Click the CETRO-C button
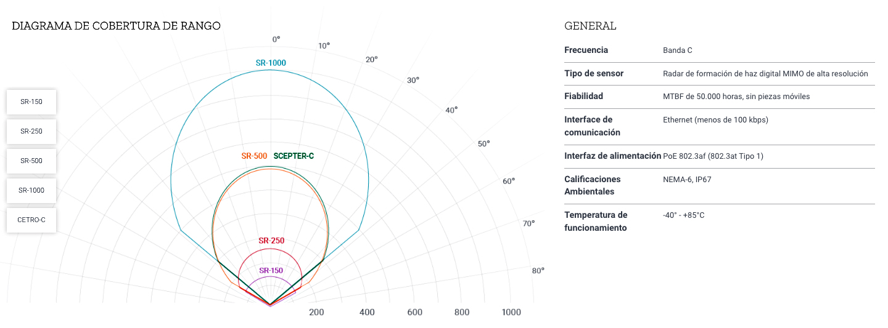The height and width of the screenshot is (328, 888). pyautogui.click(x=31, y=220)
